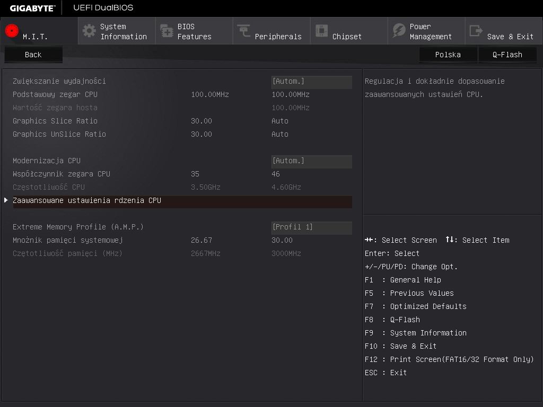Select Graphics Slice Ratio Auto value

click(x=280, y=121)
